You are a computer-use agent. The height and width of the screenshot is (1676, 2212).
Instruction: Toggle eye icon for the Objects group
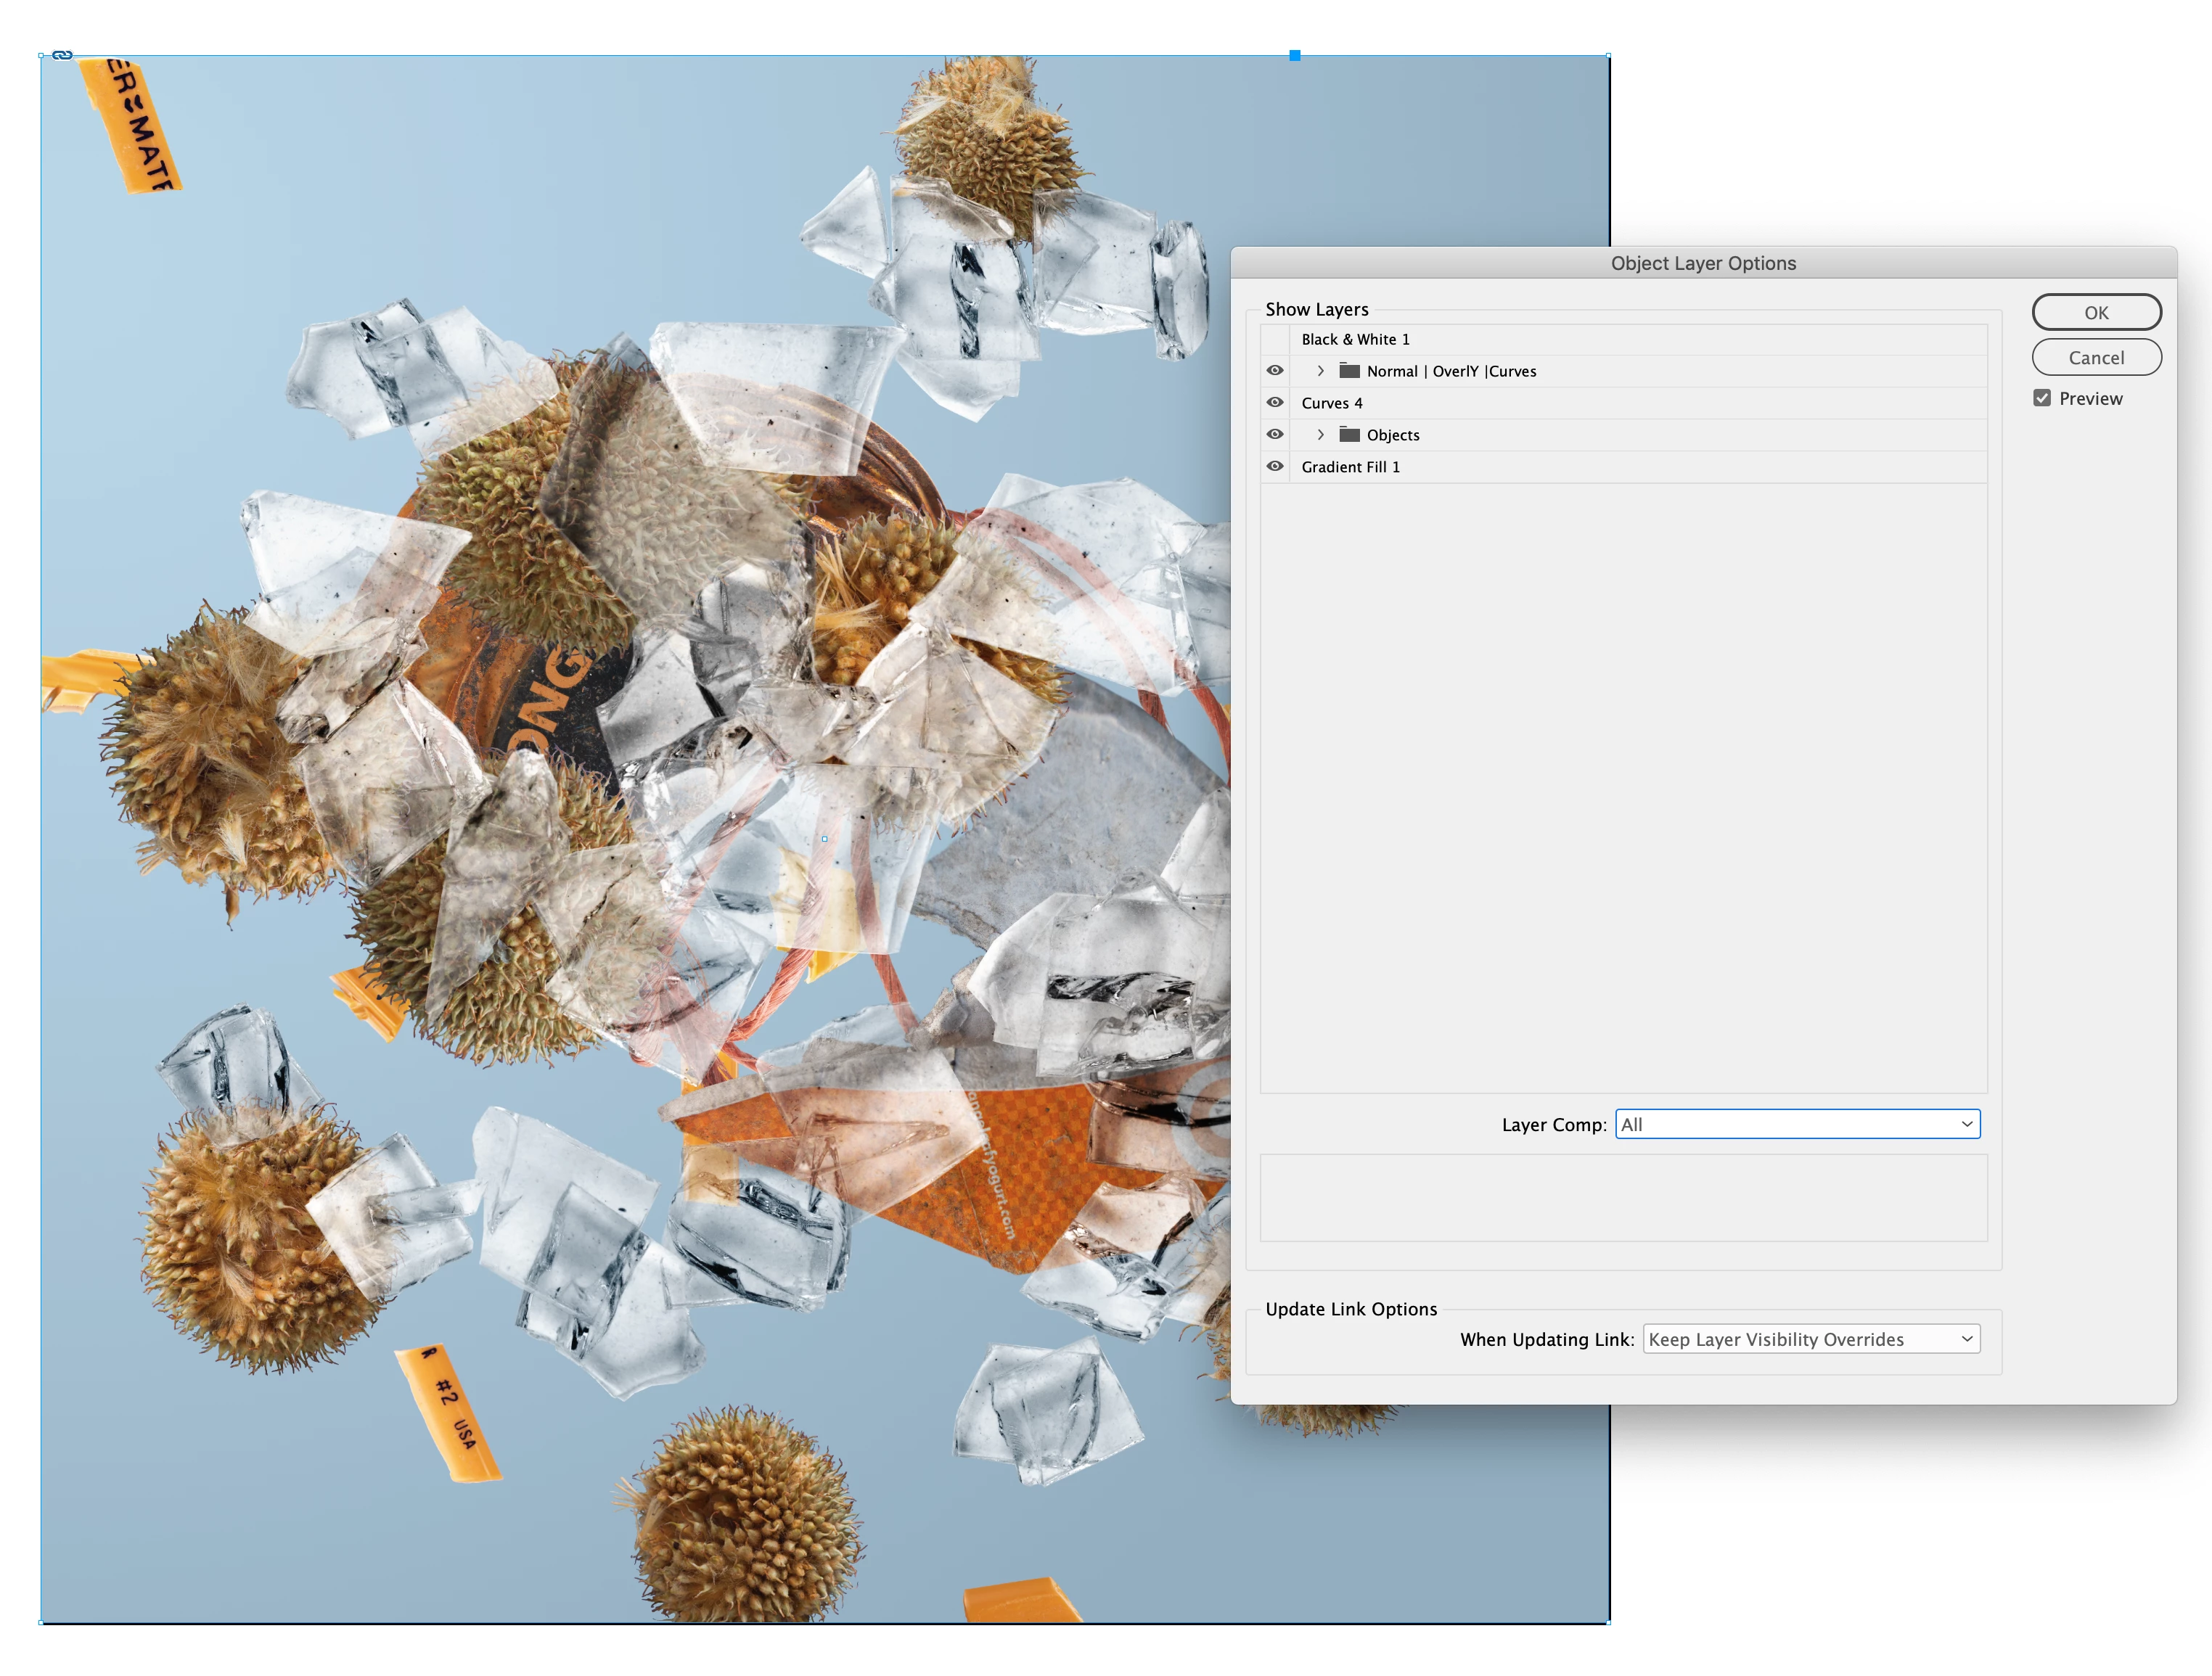(x=1275, y=435)
